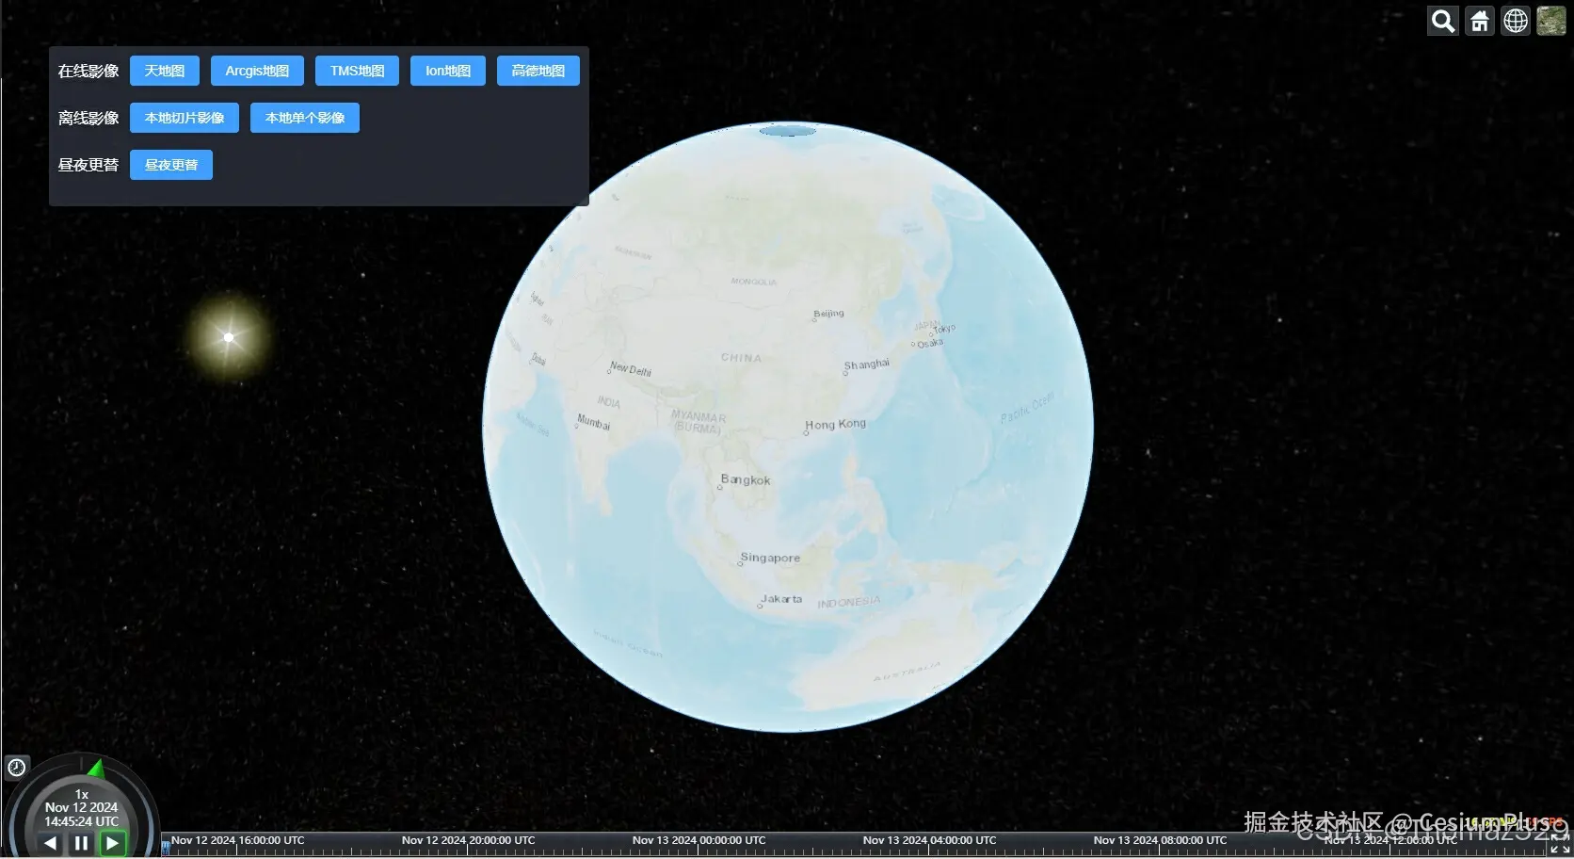
Task: Click the Singapore label on the globe
Action: [770, 558]
